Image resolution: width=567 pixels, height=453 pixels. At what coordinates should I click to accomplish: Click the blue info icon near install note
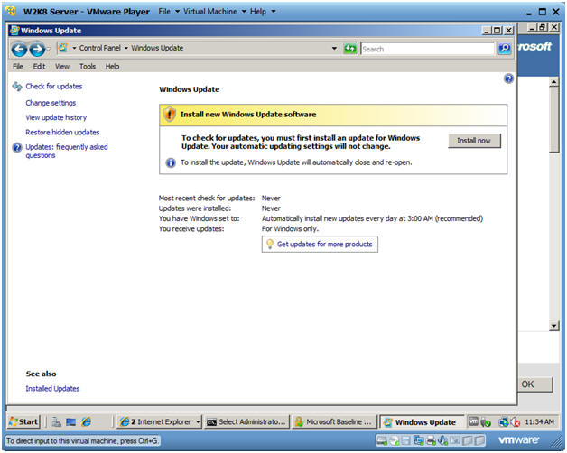(171, 162)
